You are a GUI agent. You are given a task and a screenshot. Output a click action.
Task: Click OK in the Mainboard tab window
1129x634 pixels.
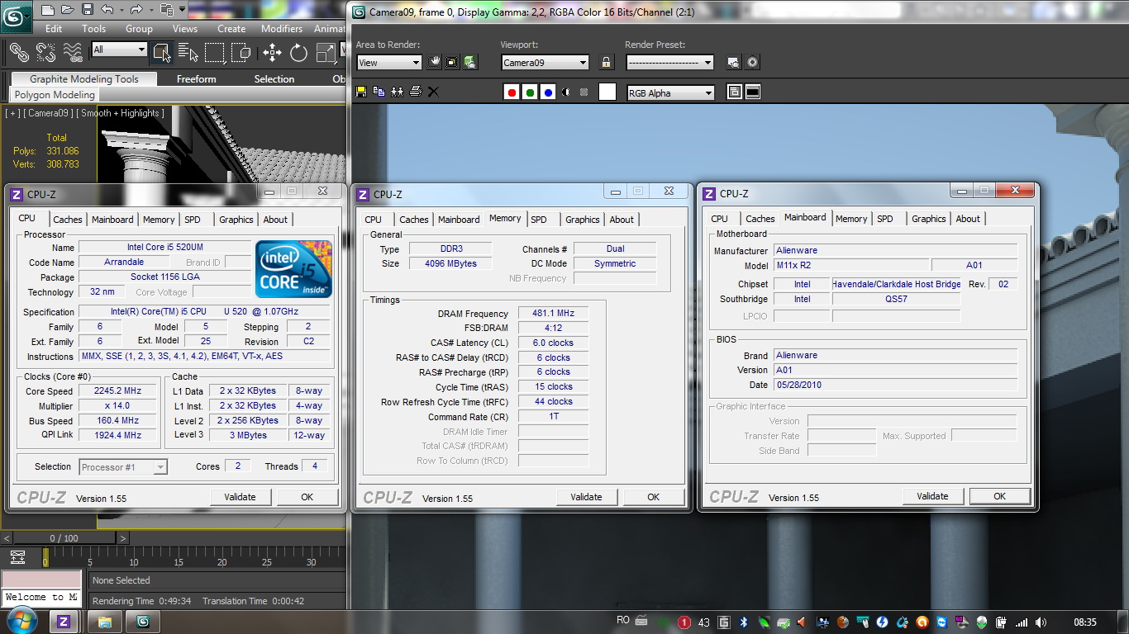999,496
